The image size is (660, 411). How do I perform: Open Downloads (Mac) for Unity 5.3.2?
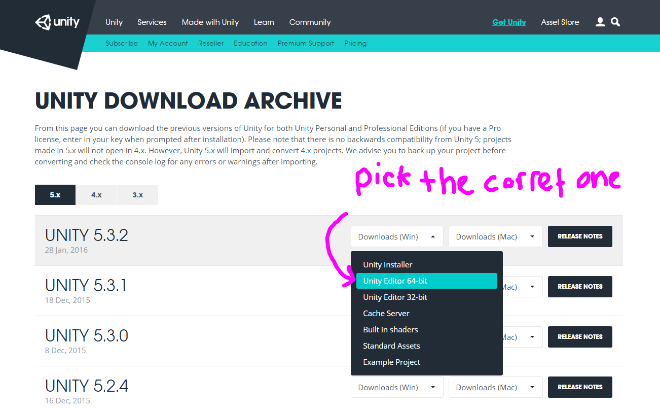pyautogui.click(x=495, y=236)
